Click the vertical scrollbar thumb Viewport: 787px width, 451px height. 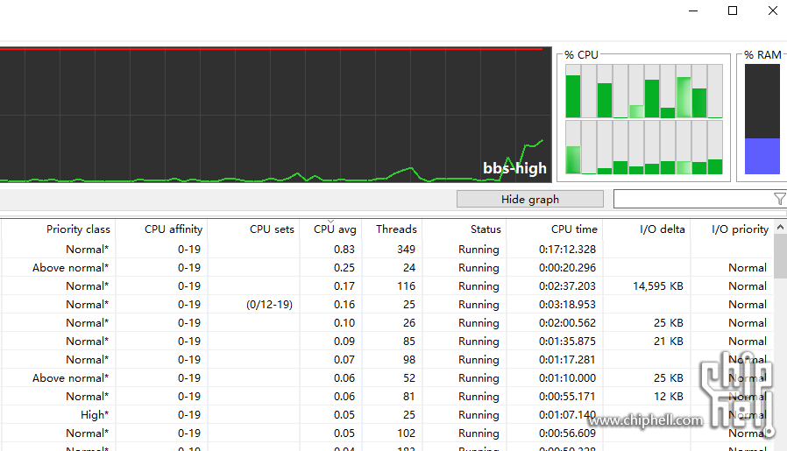[x=781, y=256]
